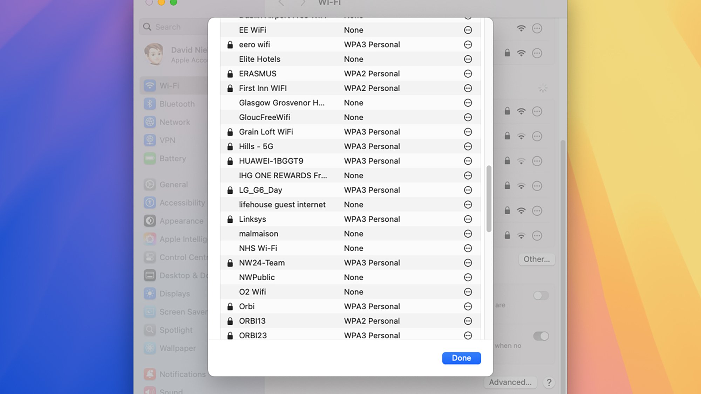Click the help question mark button
The height and width of the screenshot is (394, 701).
coord(549,382)
